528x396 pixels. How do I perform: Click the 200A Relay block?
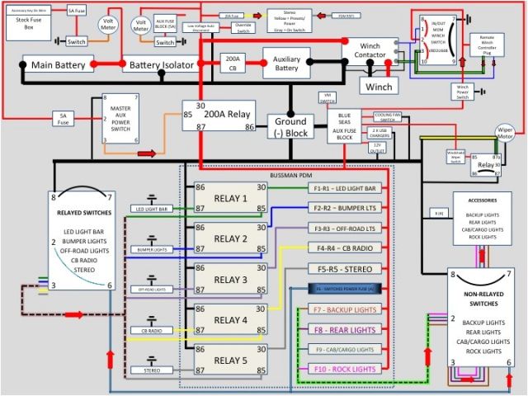pos(219,115)
